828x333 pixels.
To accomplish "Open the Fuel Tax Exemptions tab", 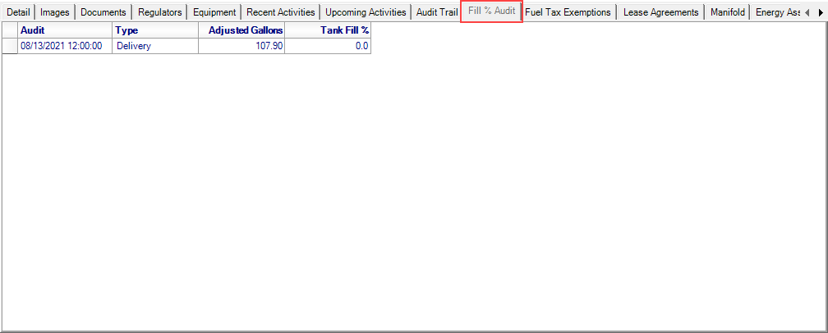I will 568,12.
